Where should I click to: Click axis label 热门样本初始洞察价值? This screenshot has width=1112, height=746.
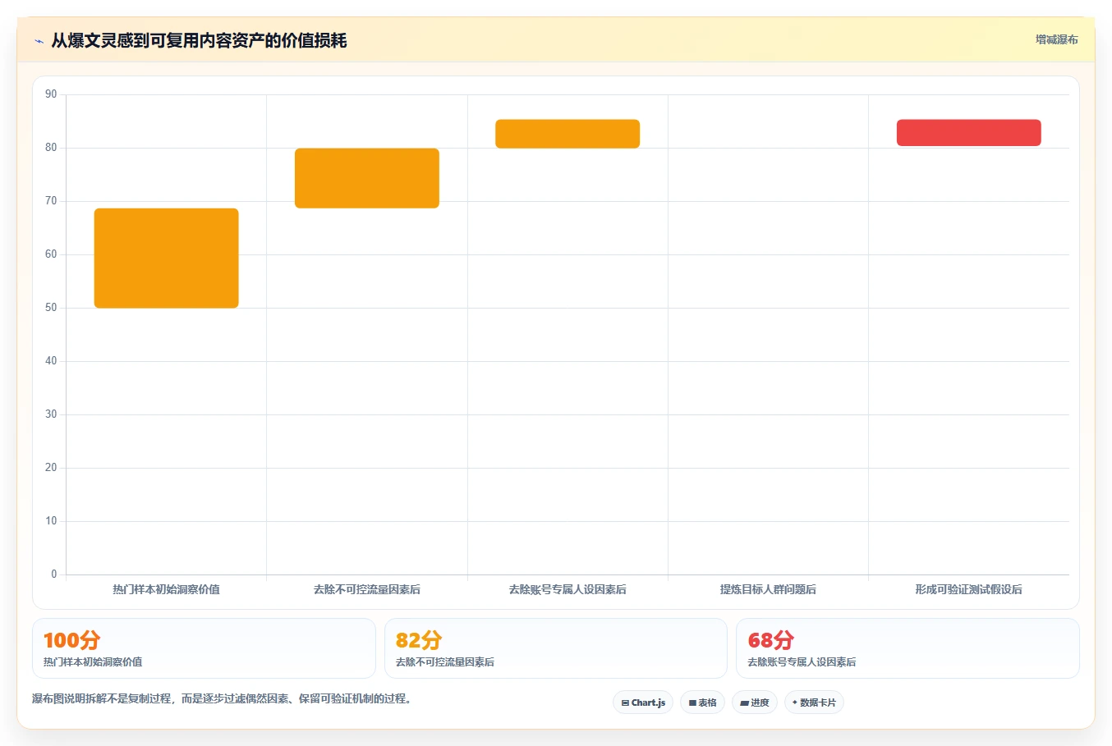(x=167, y=589)
